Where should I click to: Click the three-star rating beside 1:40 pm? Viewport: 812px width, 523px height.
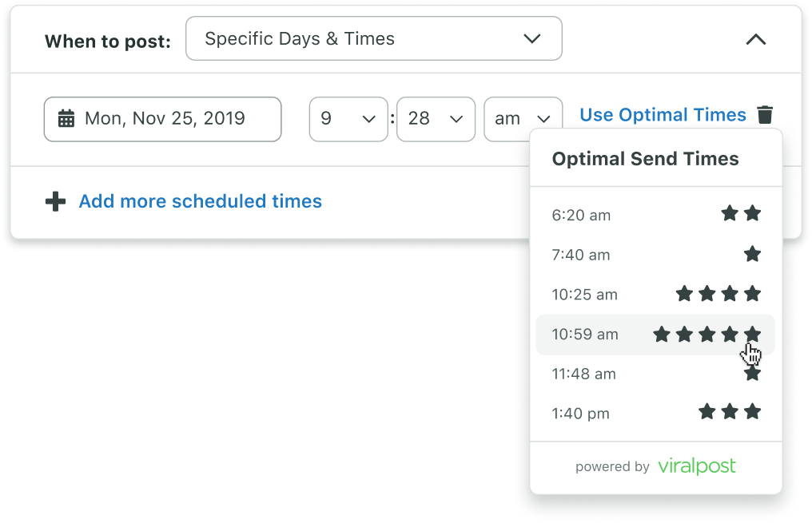(x=730, y=412)
